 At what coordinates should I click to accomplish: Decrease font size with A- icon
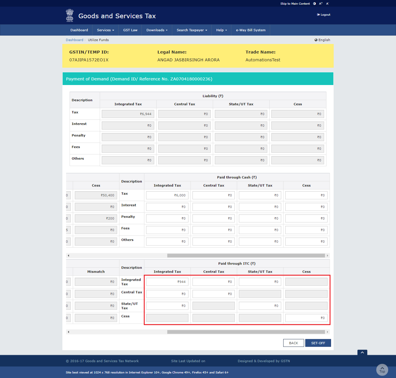(x=328, y=4)
